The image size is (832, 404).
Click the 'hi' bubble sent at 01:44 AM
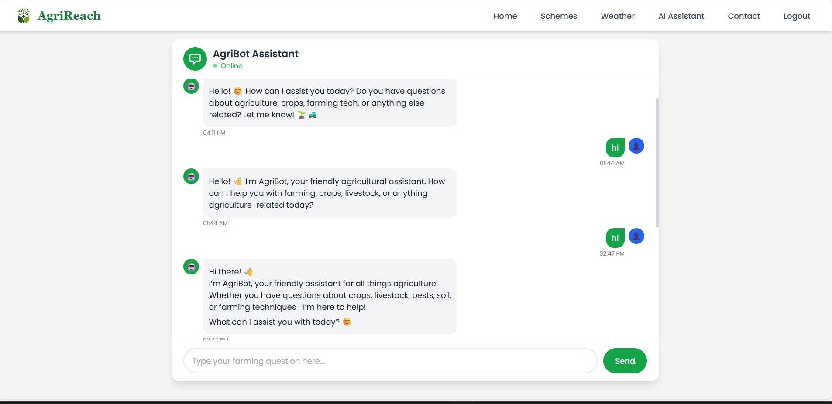tap(615, 147)
